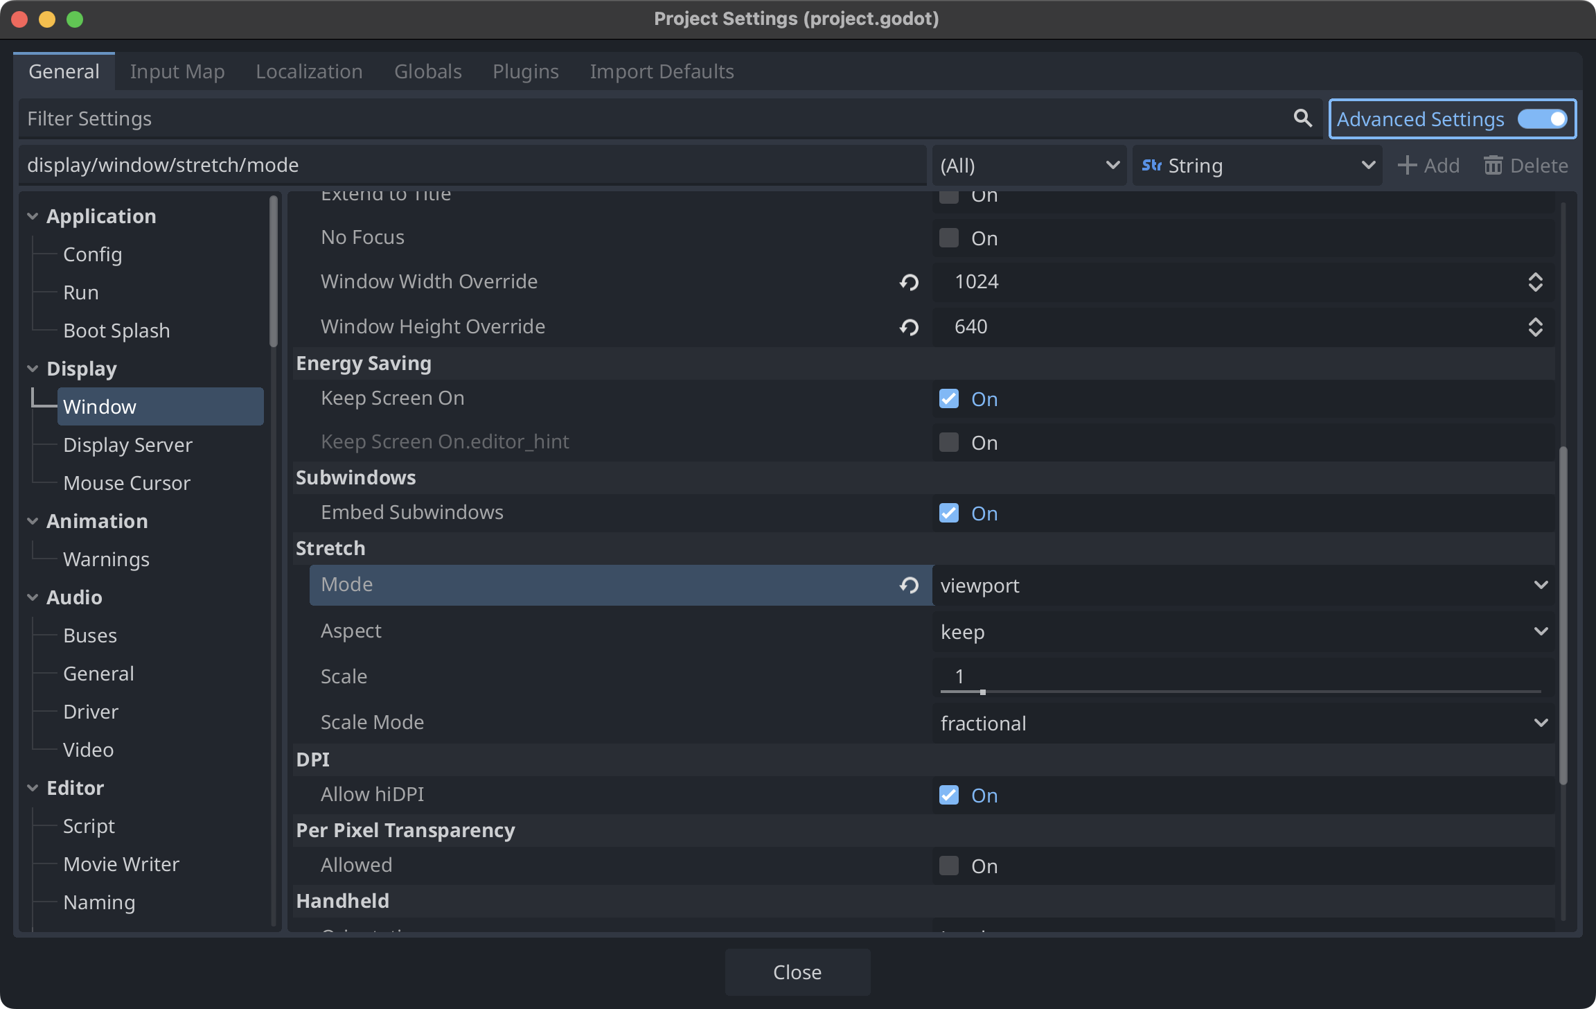Click the search magnifier icon in filter bar
This screenshot has width=1596, height=1009.
click(1302, 119)
